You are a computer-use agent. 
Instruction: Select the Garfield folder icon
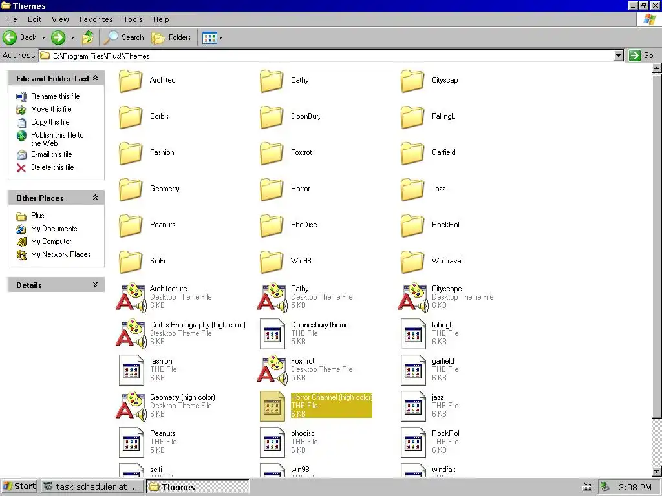pyautogui.click(x=412, y=154)
